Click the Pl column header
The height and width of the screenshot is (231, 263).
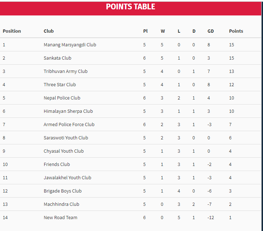coord(145,31)
